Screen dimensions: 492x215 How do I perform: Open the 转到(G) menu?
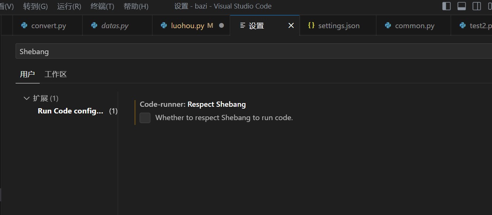(35, 6)
